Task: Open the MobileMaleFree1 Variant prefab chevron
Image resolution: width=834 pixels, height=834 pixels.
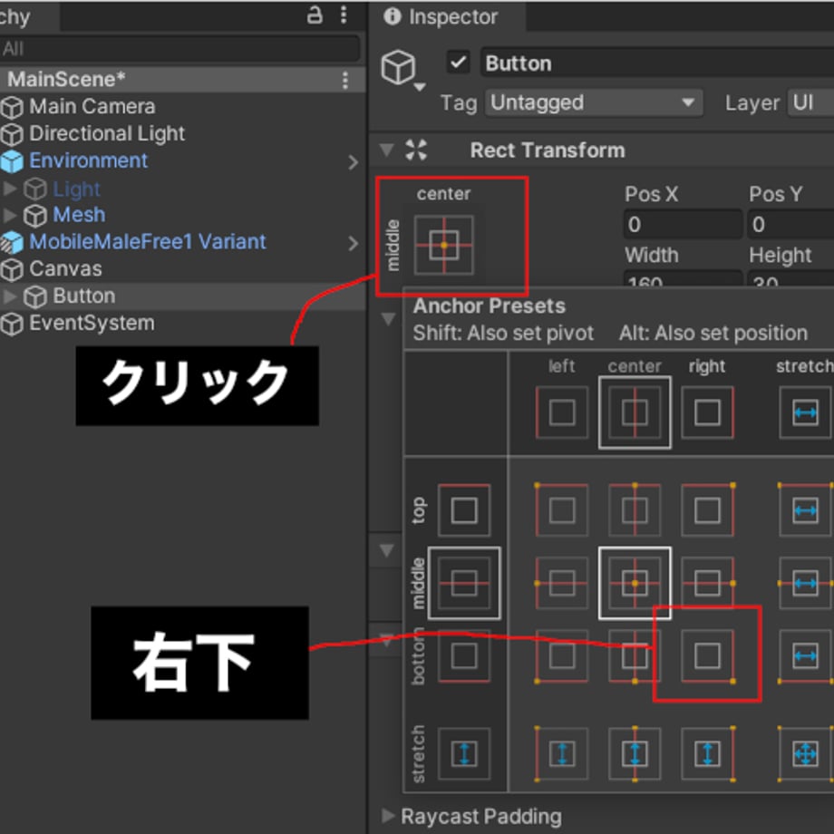Action: pos(353,243)
